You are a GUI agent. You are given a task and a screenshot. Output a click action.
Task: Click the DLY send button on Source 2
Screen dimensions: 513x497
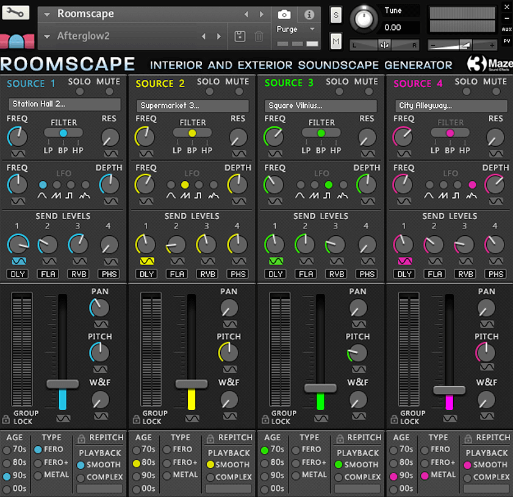tap(146, 274)
